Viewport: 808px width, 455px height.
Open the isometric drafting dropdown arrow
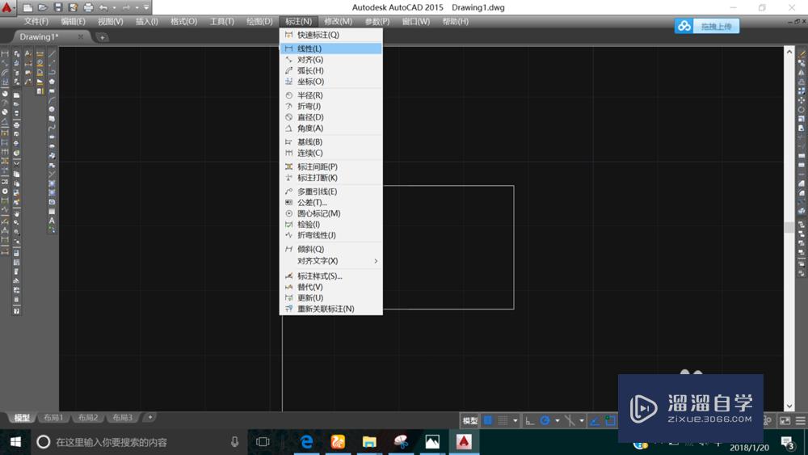pyautogui.click(x=582, y=420)
